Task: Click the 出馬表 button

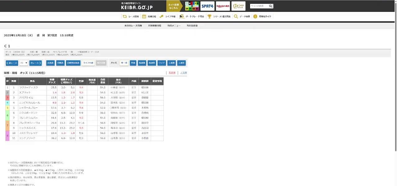Action: pyautogui.click(x=50, y=63)
